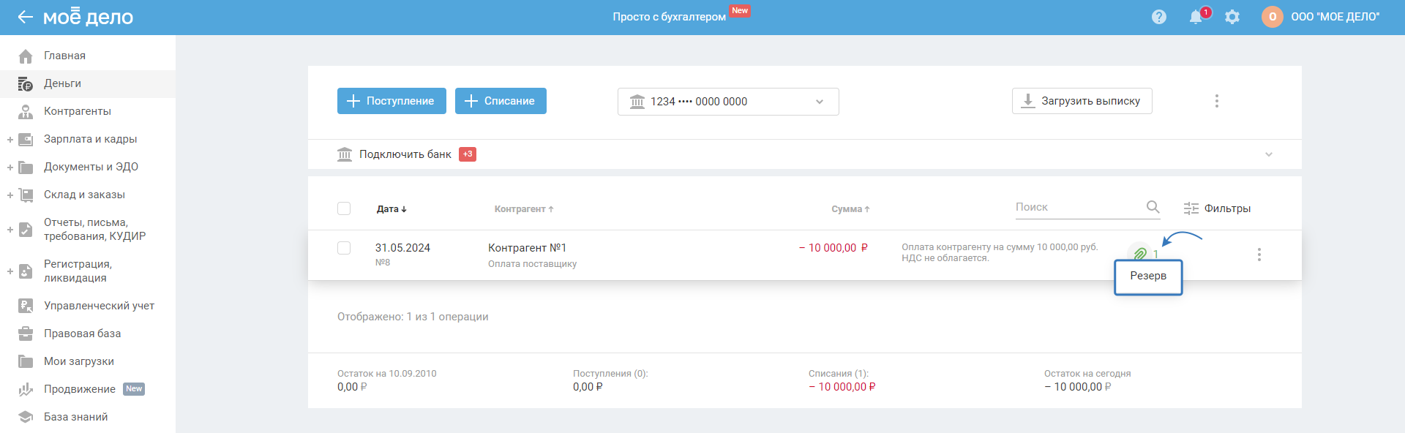
Task: Click Загрузить выписку button
Action: coord(1082,101)
